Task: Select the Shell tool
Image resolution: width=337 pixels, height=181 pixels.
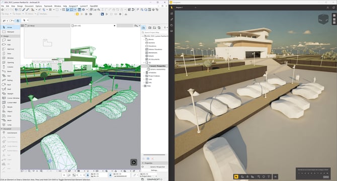Action: [x=10, y=89]
